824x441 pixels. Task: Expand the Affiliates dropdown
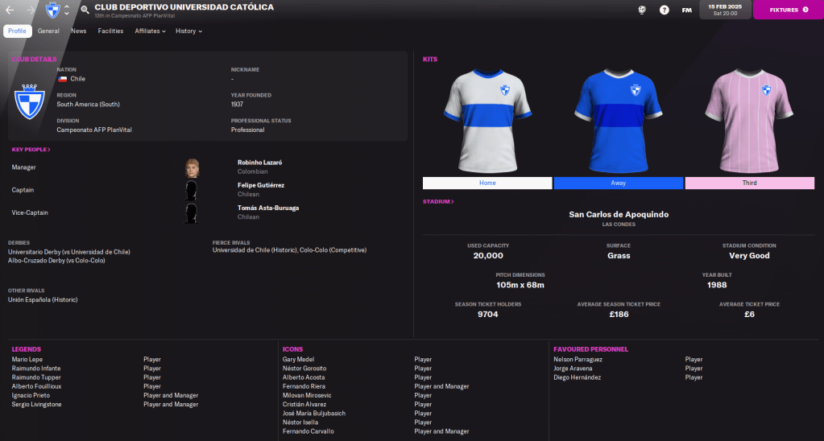(151, 31)
